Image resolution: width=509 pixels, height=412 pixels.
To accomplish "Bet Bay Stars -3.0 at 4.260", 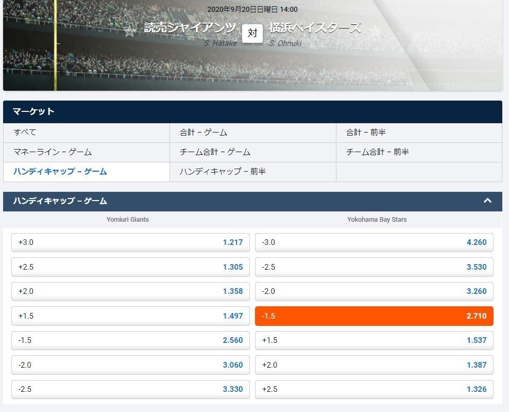I will pos(375,242).
